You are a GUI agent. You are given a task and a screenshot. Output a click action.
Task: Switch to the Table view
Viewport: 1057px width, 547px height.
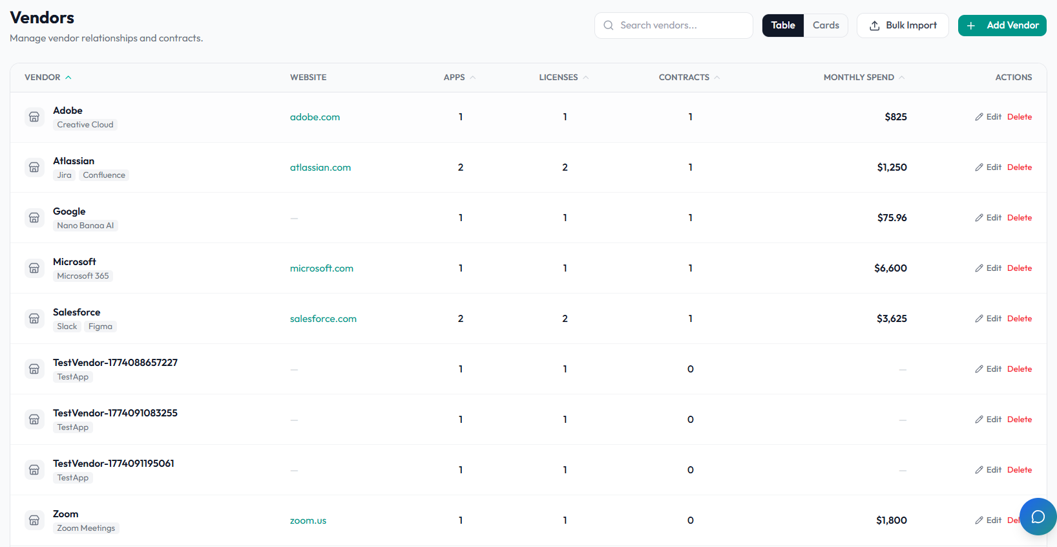point(783,25)
